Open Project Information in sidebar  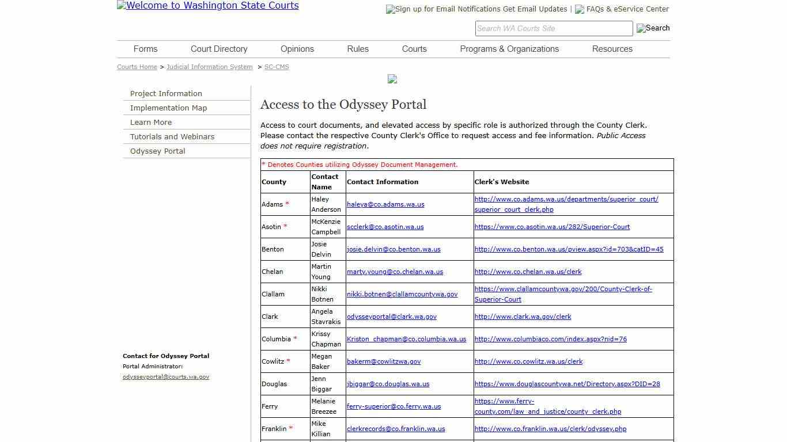coord(166,93)
